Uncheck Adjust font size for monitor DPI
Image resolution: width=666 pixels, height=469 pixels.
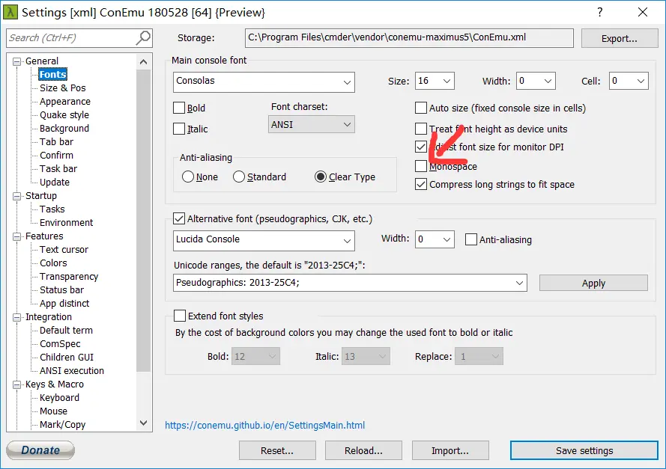point(421,147)
